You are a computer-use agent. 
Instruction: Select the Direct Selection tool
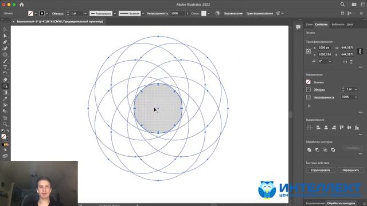[5, 36]
